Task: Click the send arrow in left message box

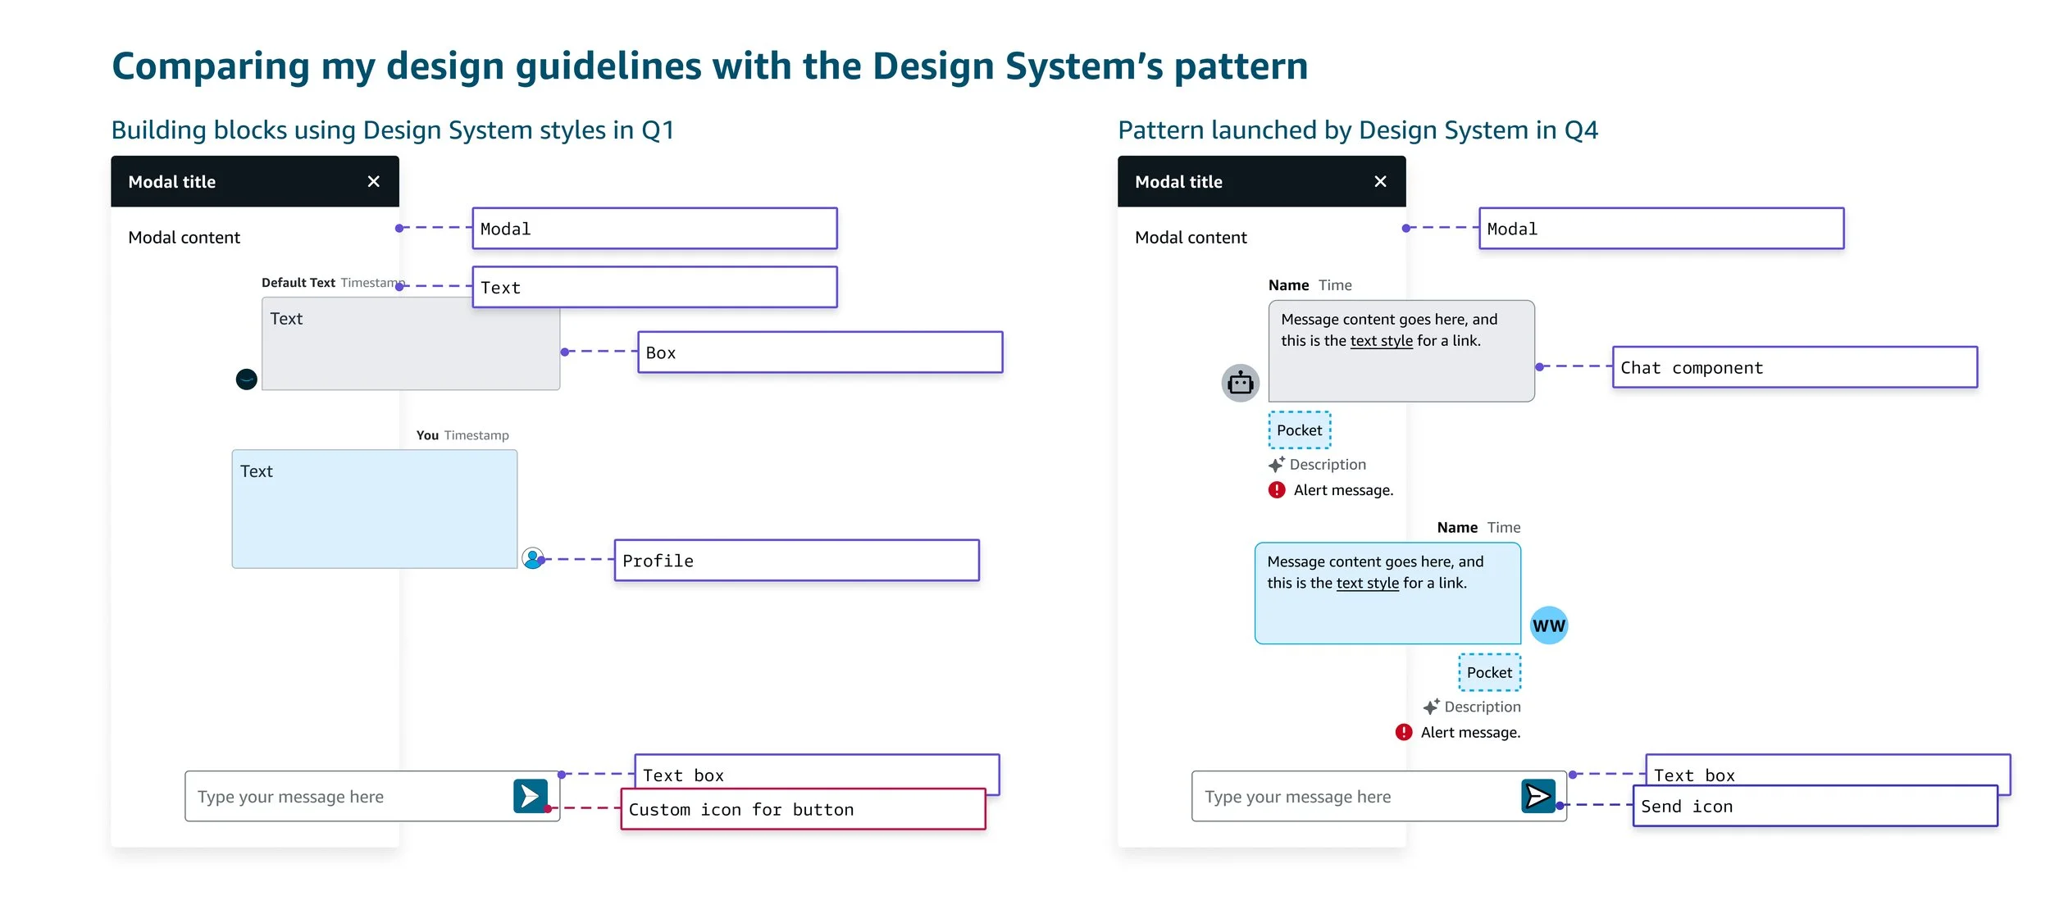Action: tap(531, 796)
